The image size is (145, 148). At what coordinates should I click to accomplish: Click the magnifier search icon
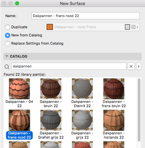[x=7, y=67]
